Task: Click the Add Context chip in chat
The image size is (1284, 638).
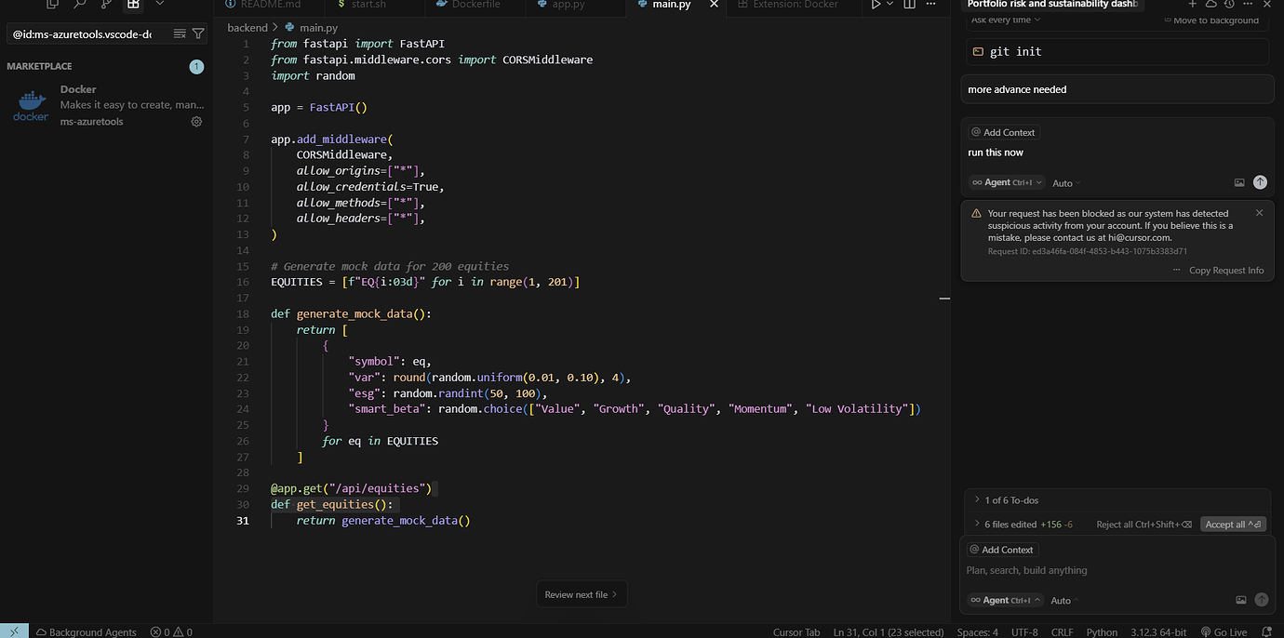Action: 1002,550
